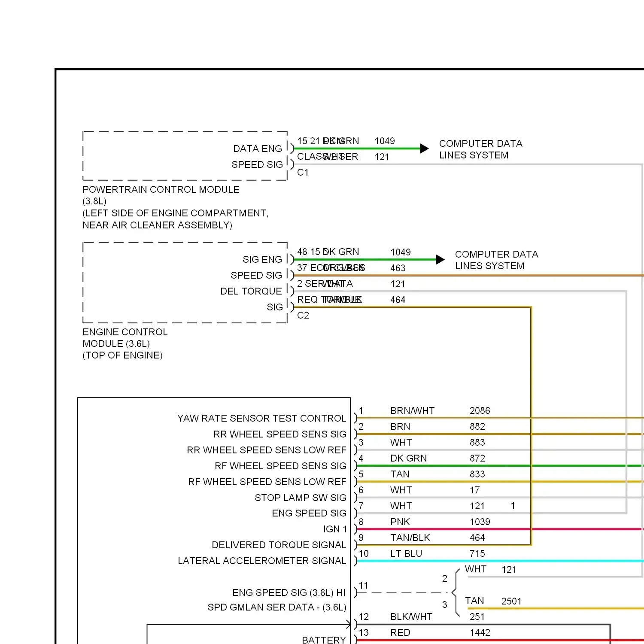Click arrowhead beside circuit 1049 at connector C2
644x644 pixels.
(440, 259)
